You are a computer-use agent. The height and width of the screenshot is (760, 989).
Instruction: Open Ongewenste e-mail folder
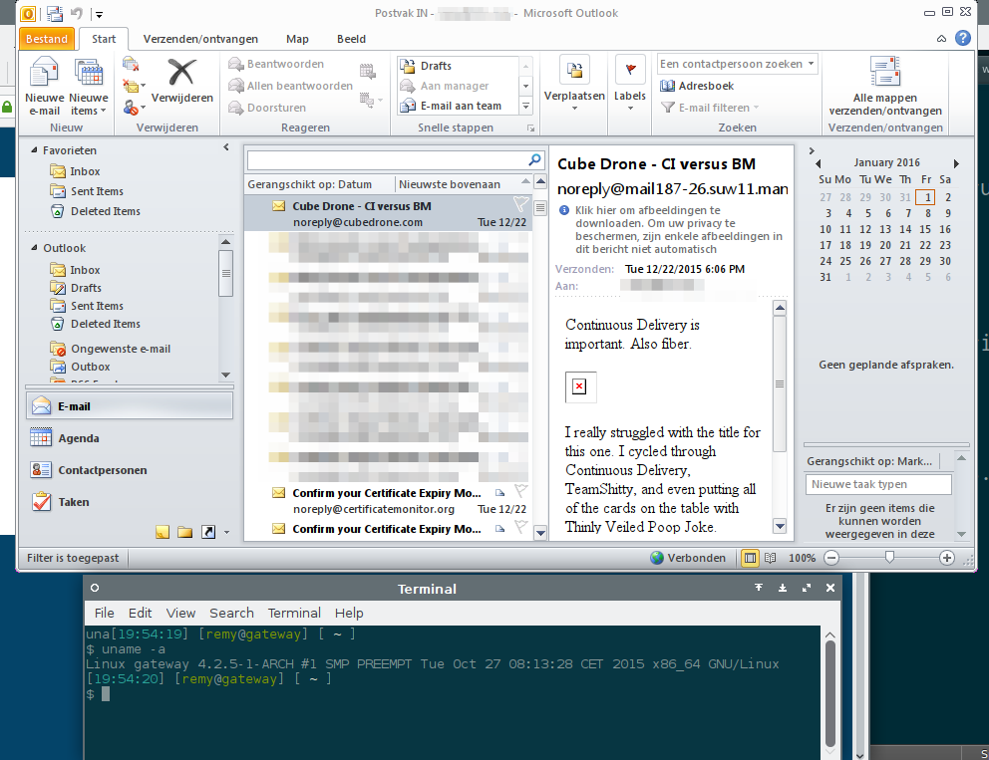coord(111,349)
